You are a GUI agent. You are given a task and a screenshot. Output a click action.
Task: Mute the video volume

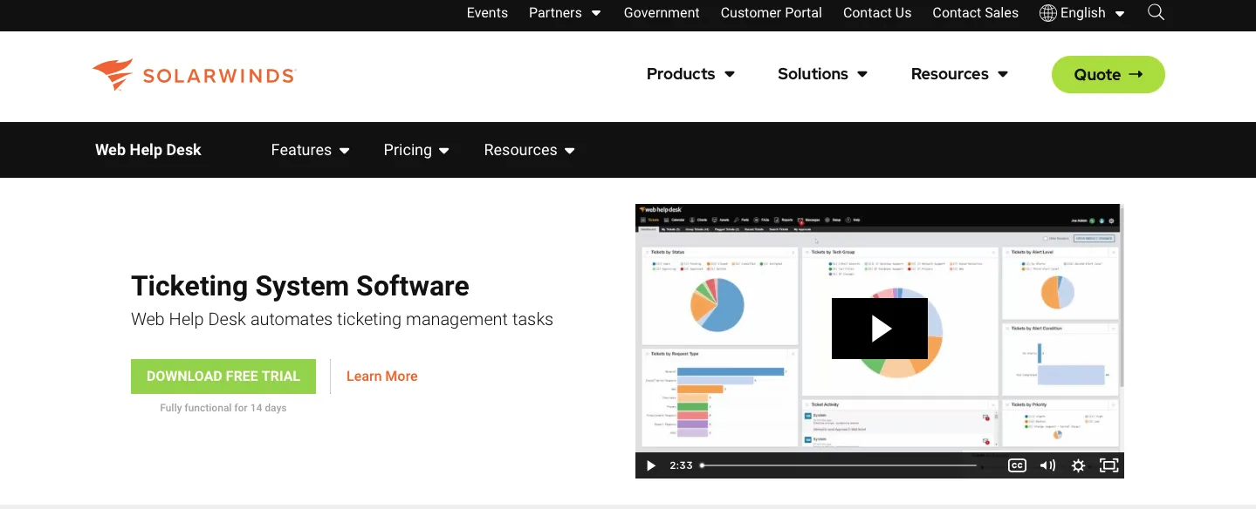[x=1047, y=465]
